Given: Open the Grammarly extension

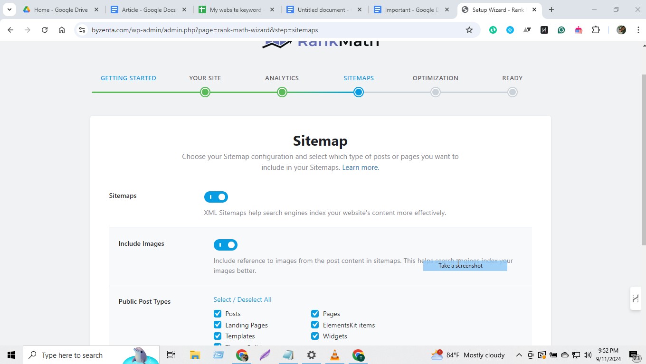Looking at the screenshot, I should tap(561, 30).
